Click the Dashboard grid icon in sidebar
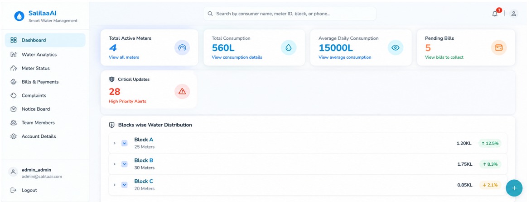The height and width of the screenshot is (210, 531). pos(14,40)
